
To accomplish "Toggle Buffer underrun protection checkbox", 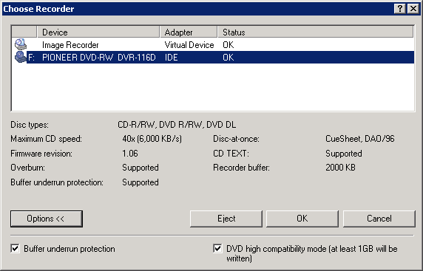I will click(x=15, y=248).
